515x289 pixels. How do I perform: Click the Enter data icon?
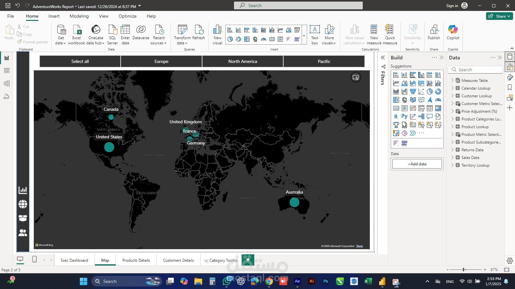coord(125,30)
